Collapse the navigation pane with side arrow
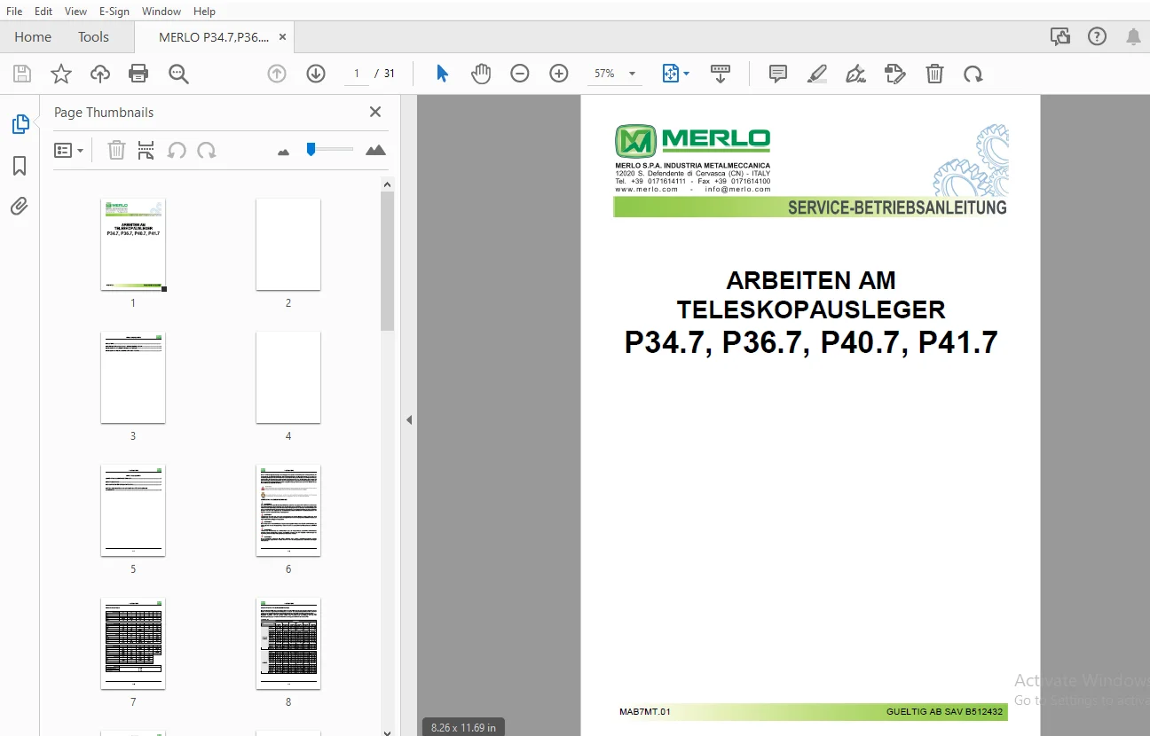The image size is (1150, 736). click(409, 419)
